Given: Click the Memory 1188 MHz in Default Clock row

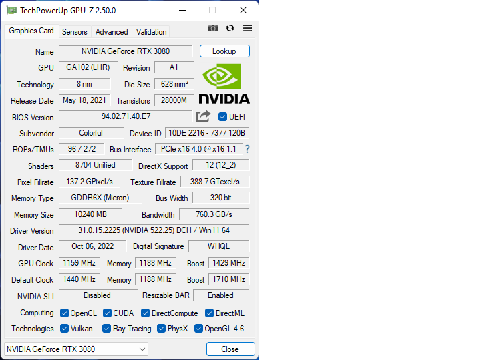Looking at the screenshot, I should click(x=155, y=279).
